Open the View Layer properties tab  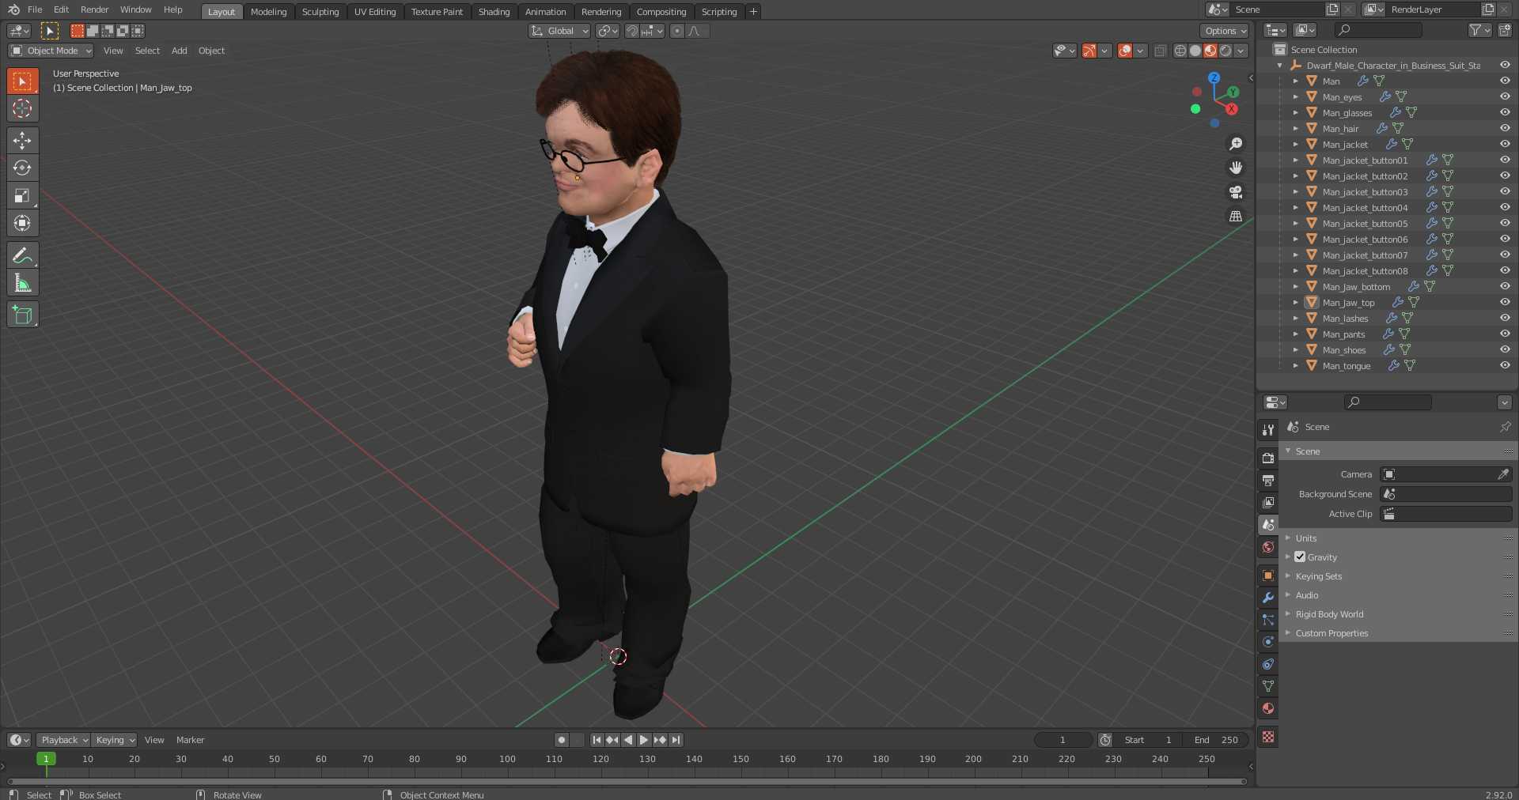pos(1268,503)
